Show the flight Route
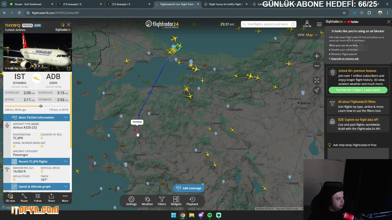Viewport: 392px width, 220px height. (x=24, y=198)
